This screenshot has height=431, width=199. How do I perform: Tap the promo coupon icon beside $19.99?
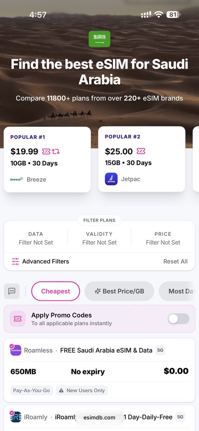coord(46,152)
